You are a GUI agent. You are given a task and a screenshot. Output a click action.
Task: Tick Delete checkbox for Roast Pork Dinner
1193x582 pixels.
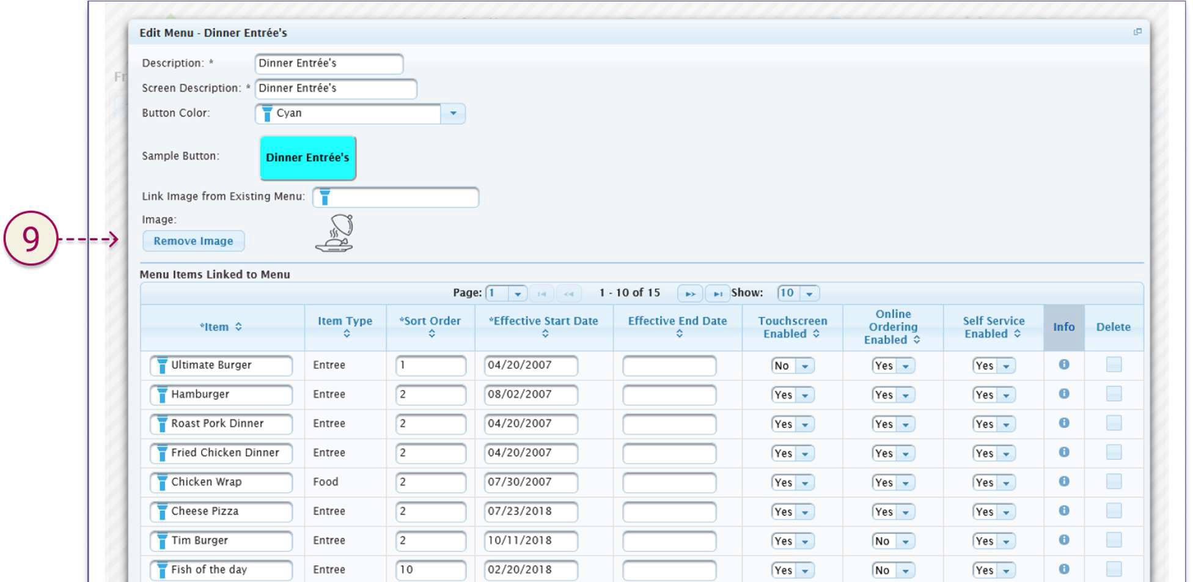1113,423
